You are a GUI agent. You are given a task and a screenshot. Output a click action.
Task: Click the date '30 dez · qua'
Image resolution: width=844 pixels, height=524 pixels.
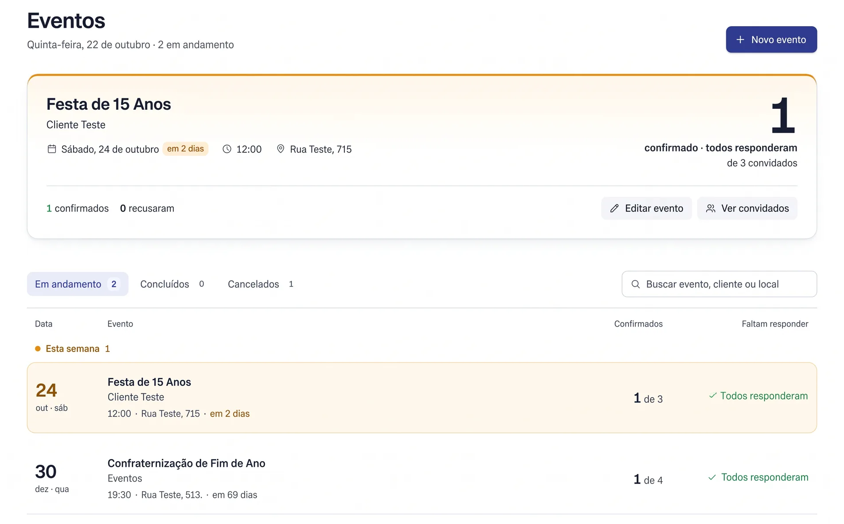pyautogui.click(x=52, y=478)
